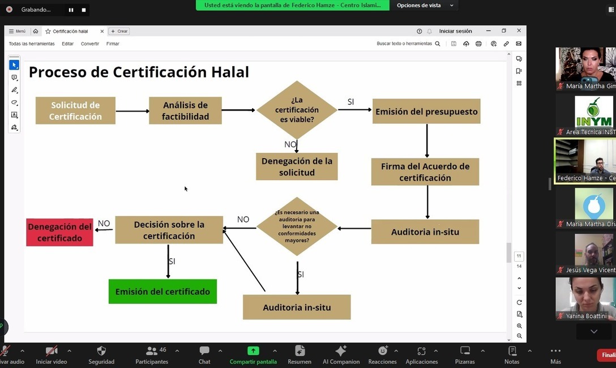Screen dimensions: 616x368
Task: Select the highlighter drawing tool in the sidebar
Action: click(15, 89)
